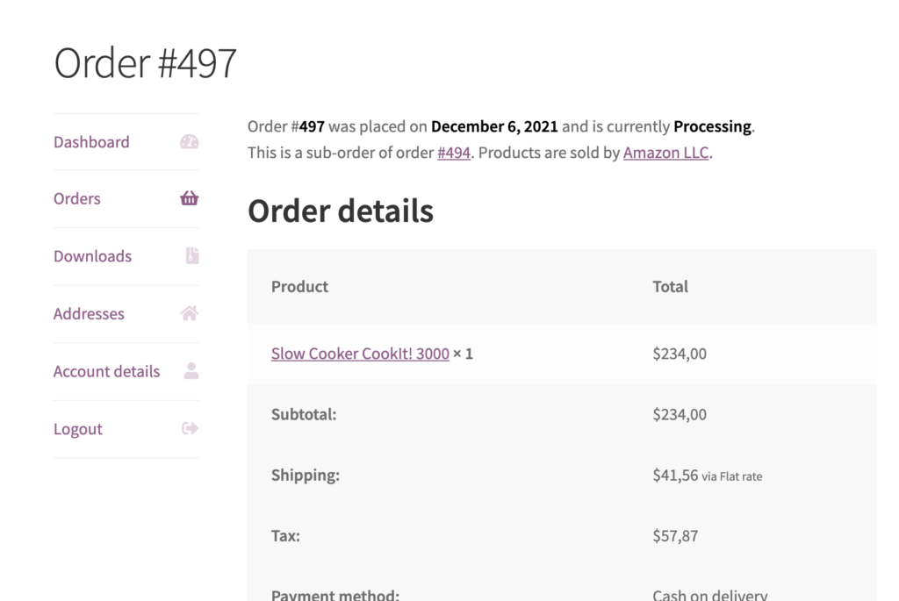Click the Total column header
This screenshot has width=899, height=601.
670,287
